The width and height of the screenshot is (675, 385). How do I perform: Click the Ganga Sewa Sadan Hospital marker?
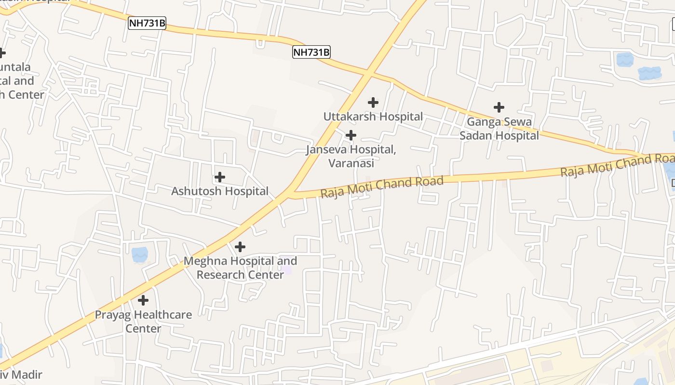click(499, 107)
